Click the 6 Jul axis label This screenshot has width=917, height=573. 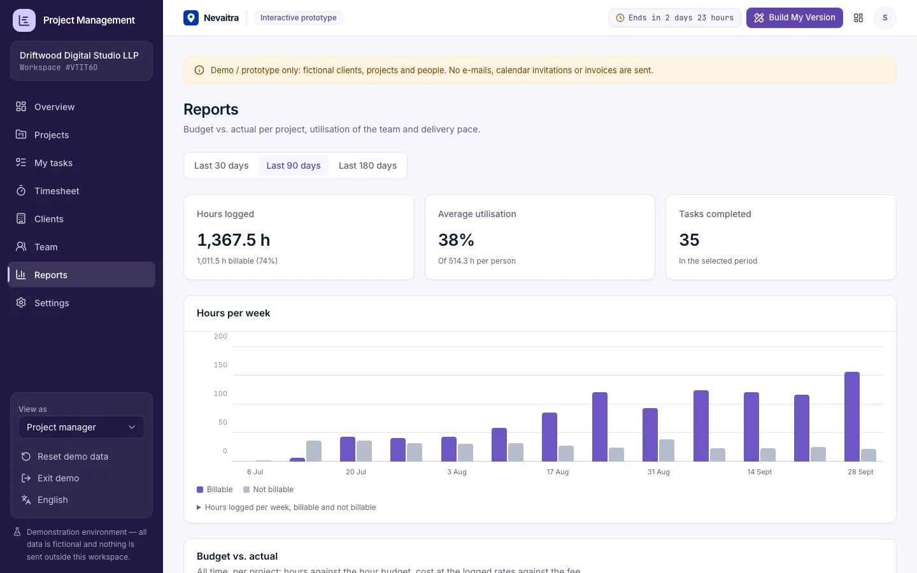point(255,472)
